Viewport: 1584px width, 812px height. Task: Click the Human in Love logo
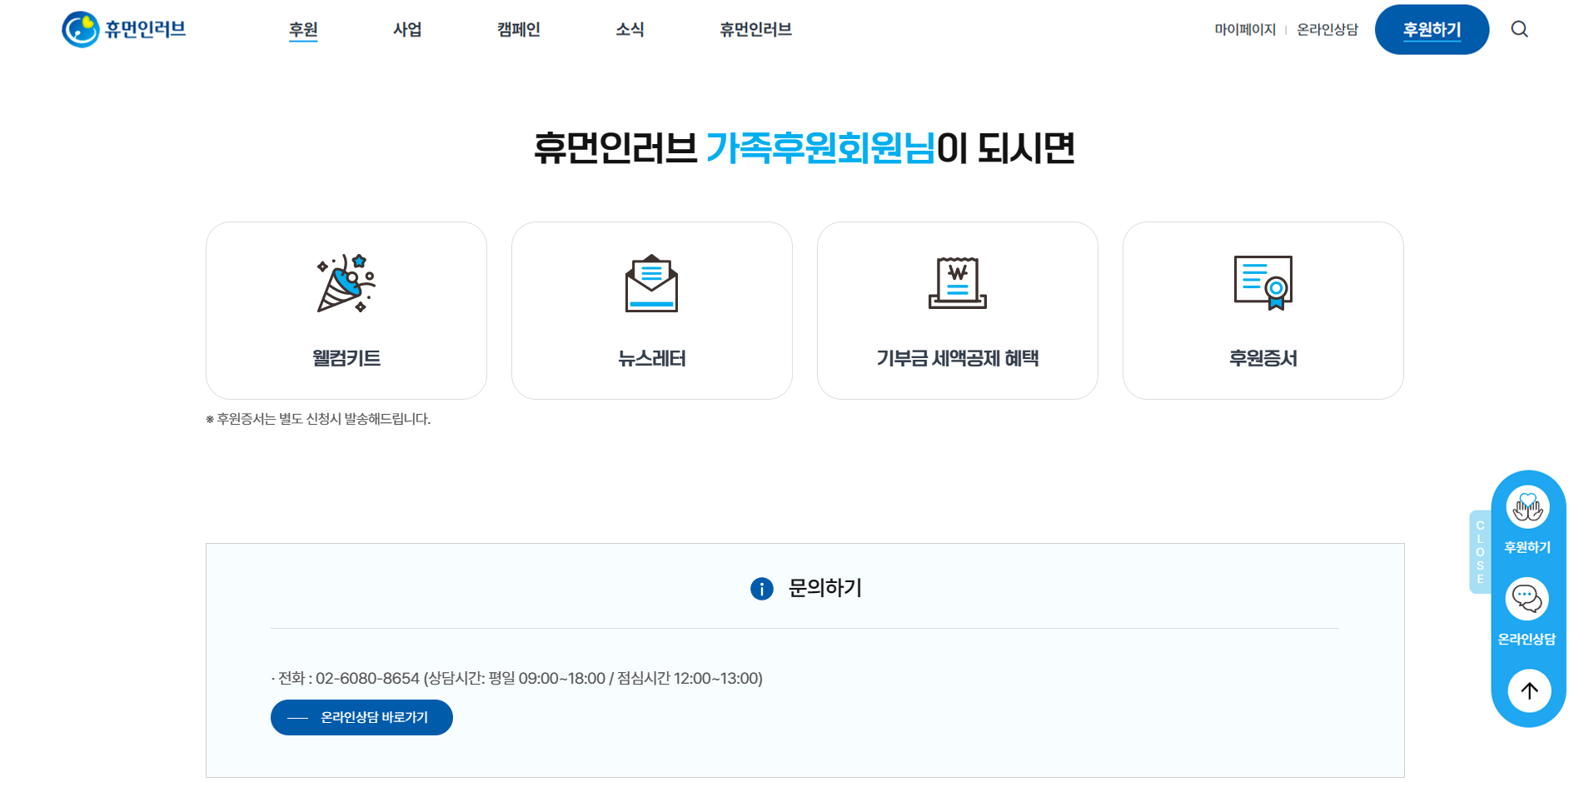[x=124, y=29]
